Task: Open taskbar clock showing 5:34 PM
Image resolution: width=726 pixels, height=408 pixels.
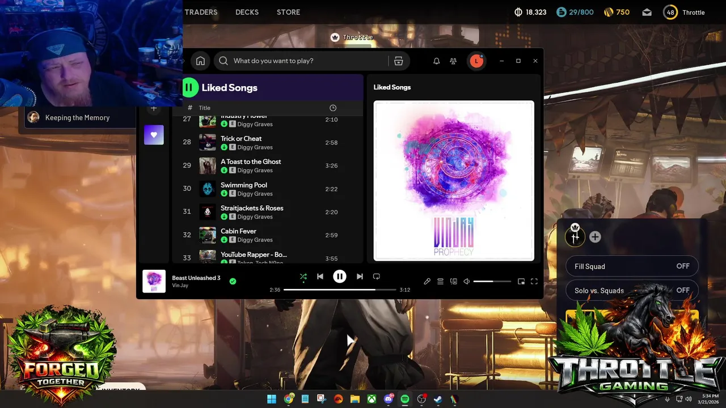Action: [710, 399]
